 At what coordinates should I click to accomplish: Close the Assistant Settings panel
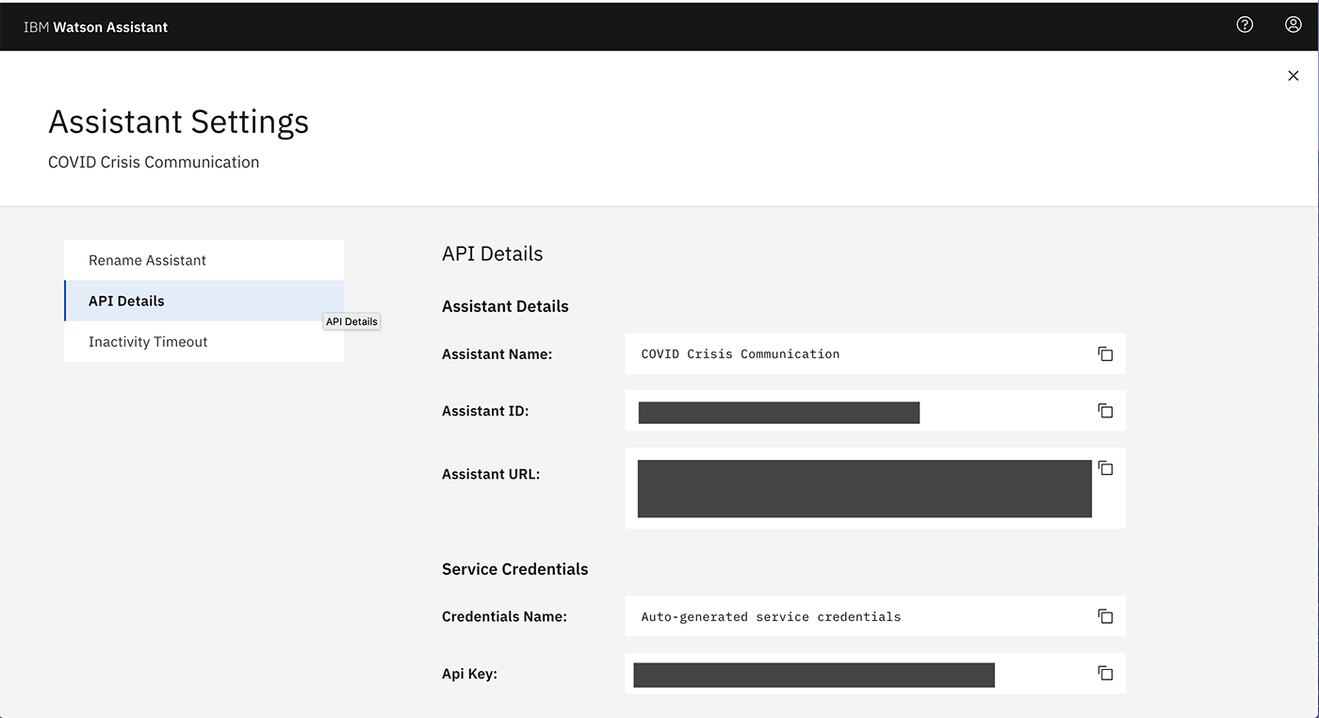tap(1293, 75)
